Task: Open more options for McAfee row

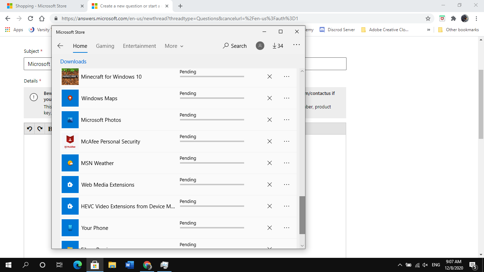Action: (x=287, y=141)
